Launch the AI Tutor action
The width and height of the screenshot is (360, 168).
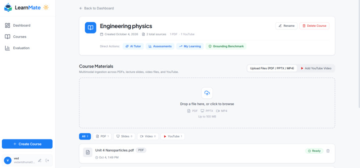(133, 46)
